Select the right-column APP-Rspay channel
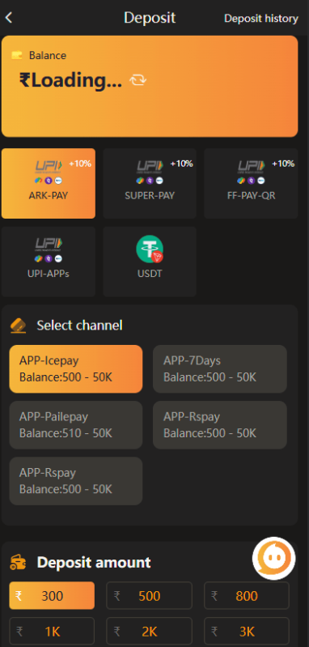 [220, 425]
